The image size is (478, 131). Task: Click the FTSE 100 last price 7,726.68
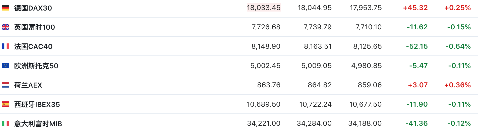(x=266, y=27)
